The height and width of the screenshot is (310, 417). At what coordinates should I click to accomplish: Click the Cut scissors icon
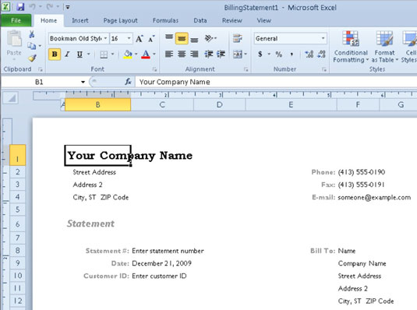(x=32, y=34)
